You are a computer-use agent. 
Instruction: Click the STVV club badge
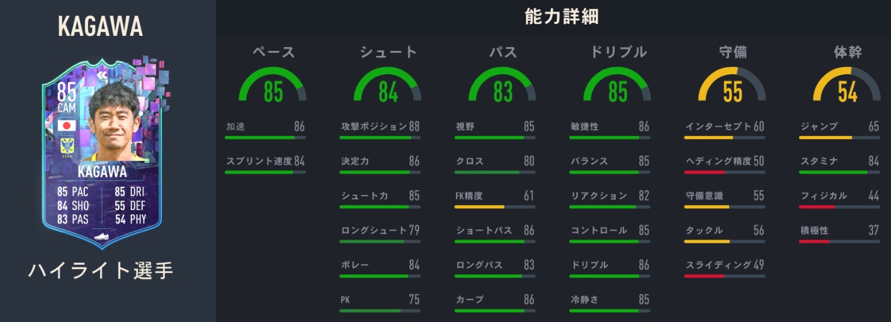click(x=66, y=147)
